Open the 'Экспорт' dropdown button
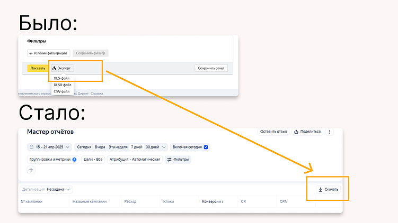The width and height of the screenshot is (398, 223). 63,68
